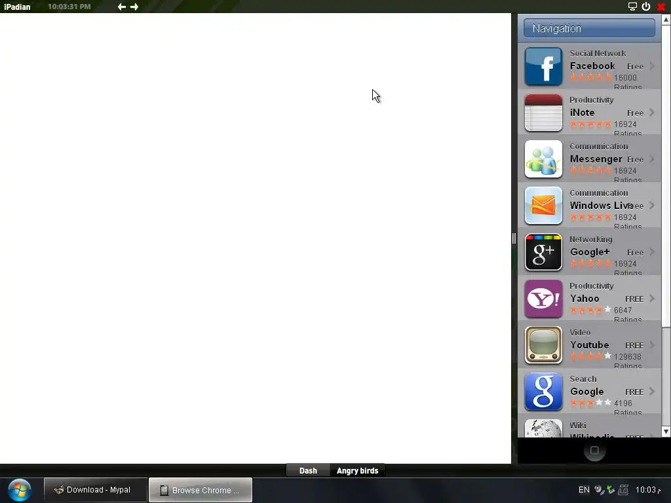Expand the Google+ entry chevron
This screenshot has height=503, width=671.
click(652, 252)
